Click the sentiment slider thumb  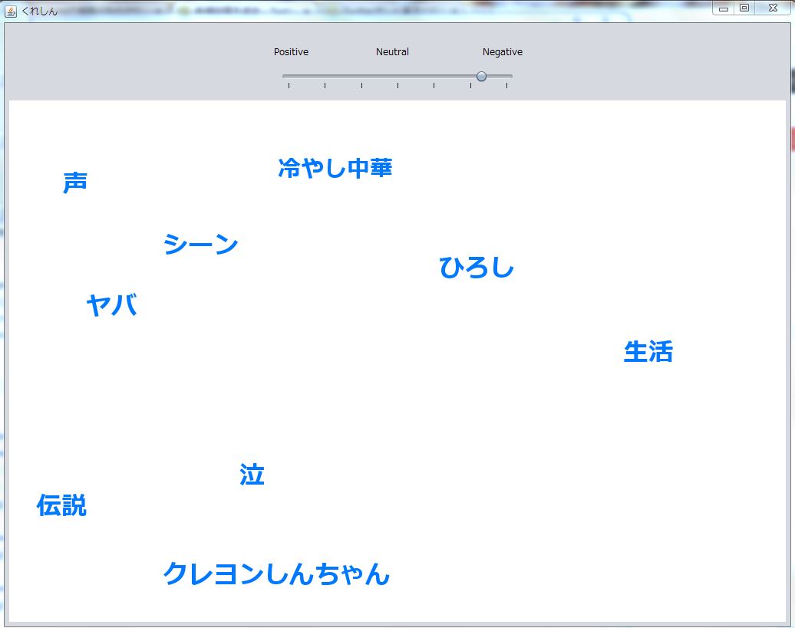[481, 77]
